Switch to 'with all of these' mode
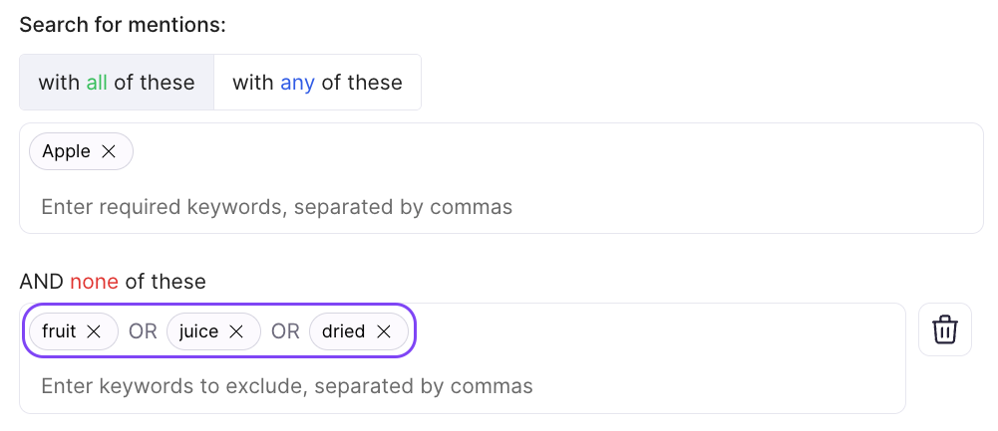The image size is (998, 431). 117,83
